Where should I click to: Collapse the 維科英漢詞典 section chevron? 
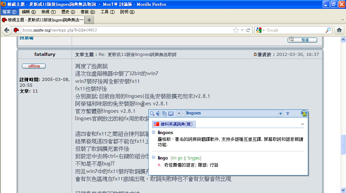(302, 124)
